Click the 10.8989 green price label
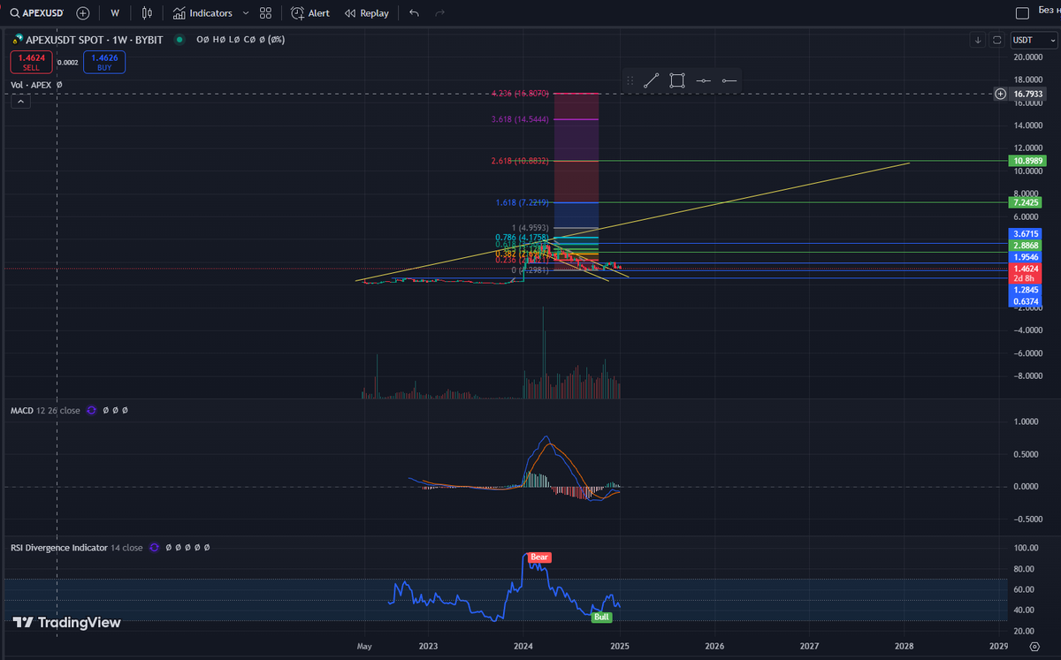 point(1026,161)
